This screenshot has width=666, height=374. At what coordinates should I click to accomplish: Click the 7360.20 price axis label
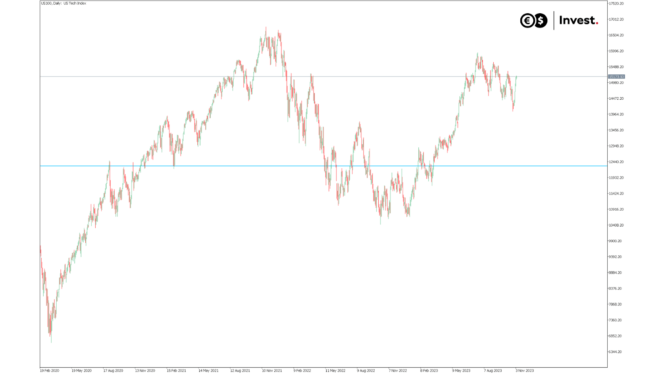coord(616,320)
